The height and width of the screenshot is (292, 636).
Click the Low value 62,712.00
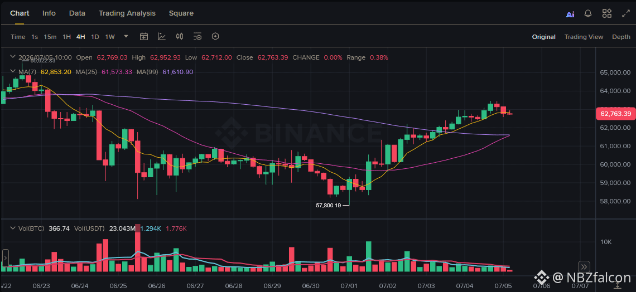216,57
